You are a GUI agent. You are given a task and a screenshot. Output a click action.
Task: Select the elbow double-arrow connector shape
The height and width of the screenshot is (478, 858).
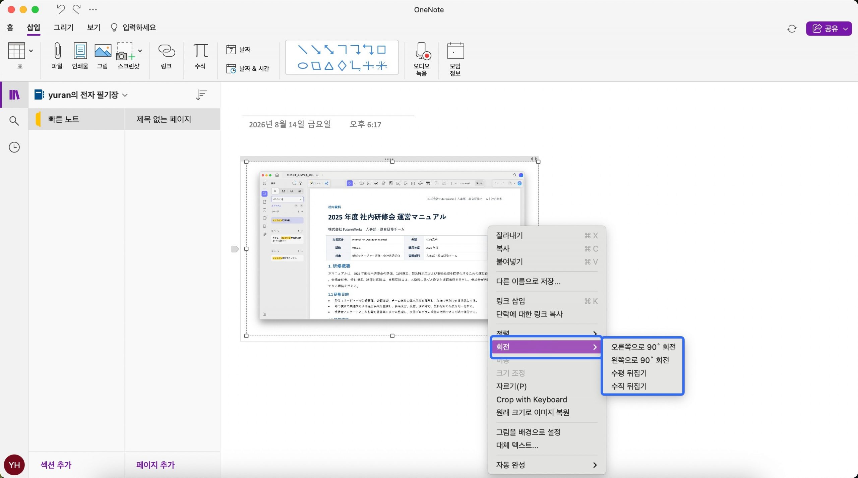coord(368,50)
